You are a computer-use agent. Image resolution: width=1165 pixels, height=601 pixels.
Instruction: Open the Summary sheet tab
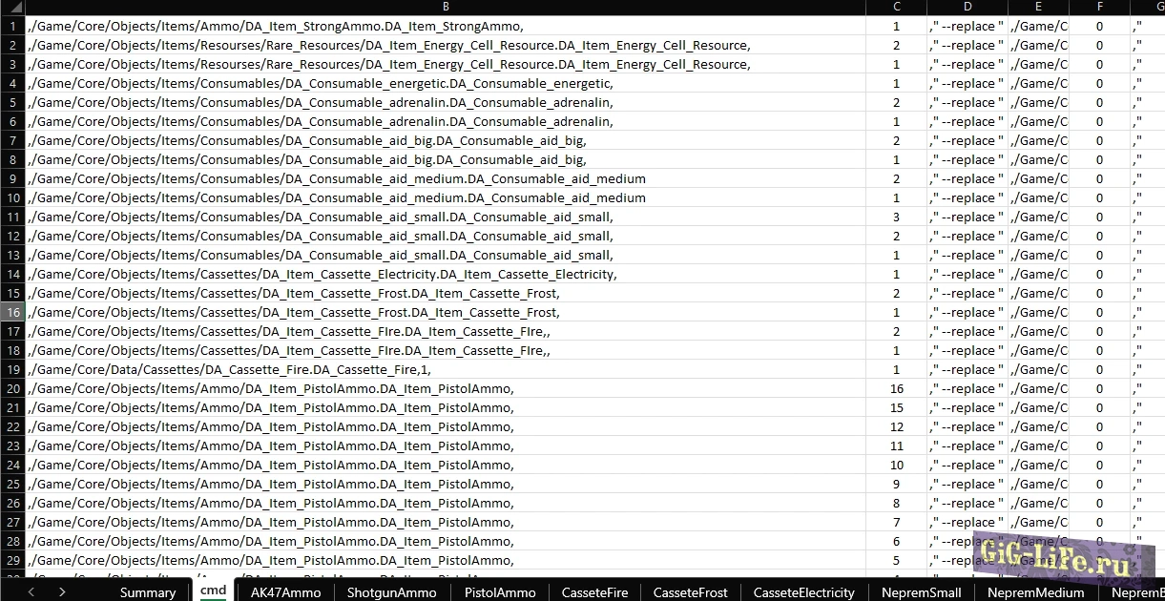pyautogui.click(x=148, y=592)
